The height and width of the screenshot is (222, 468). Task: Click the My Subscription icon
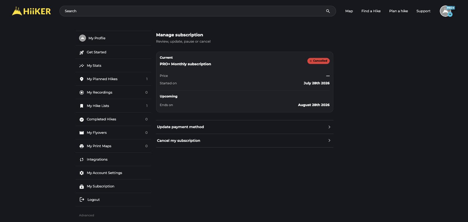click(x=81, y=187)
